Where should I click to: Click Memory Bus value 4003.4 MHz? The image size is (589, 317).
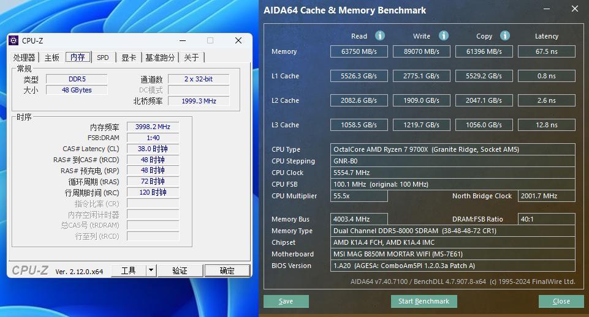tap(359, 219)
